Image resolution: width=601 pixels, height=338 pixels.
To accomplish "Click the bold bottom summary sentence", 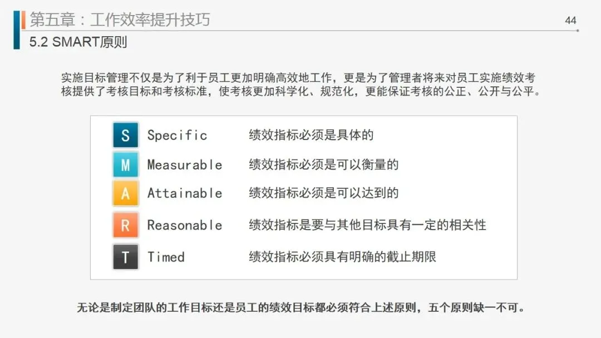I will pyautogui.click(x=300, y=308).
